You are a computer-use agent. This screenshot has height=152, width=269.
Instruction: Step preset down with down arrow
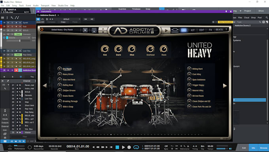coord(103,32)
